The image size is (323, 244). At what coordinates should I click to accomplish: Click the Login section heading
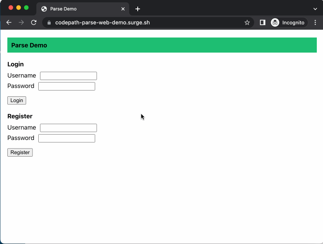tap(15, 64)
